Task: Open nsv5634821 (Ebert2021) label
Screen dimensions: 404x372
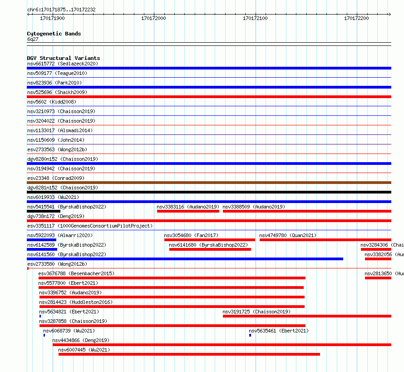Action: click(x=69, y=312)
